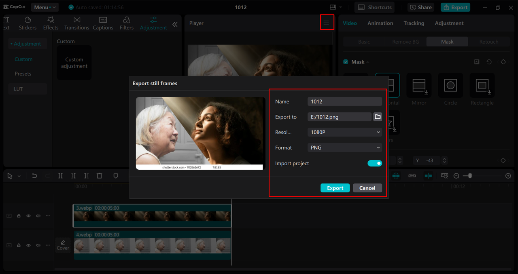Click the undo icon above the timeline

click(34, 176)
